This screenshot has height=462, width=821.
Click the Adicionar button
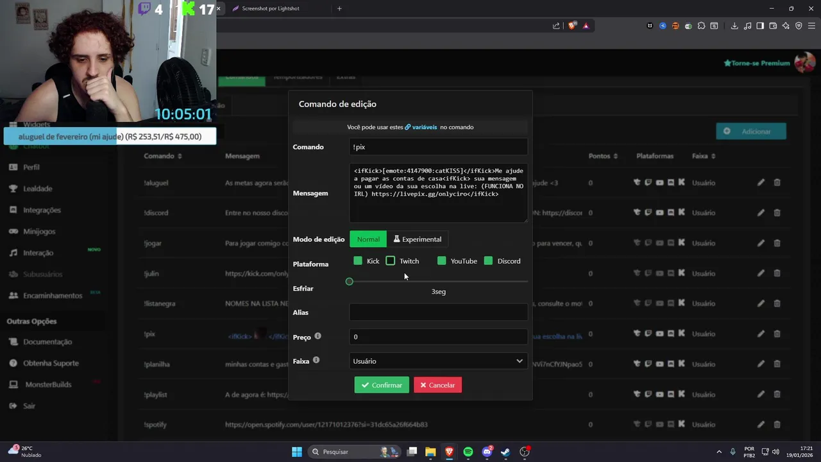751,132
